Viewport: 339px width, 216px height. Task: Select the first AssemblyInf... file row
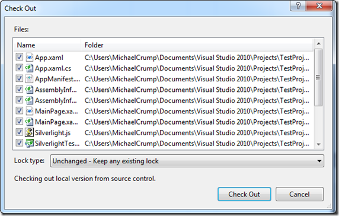point(164,90)
